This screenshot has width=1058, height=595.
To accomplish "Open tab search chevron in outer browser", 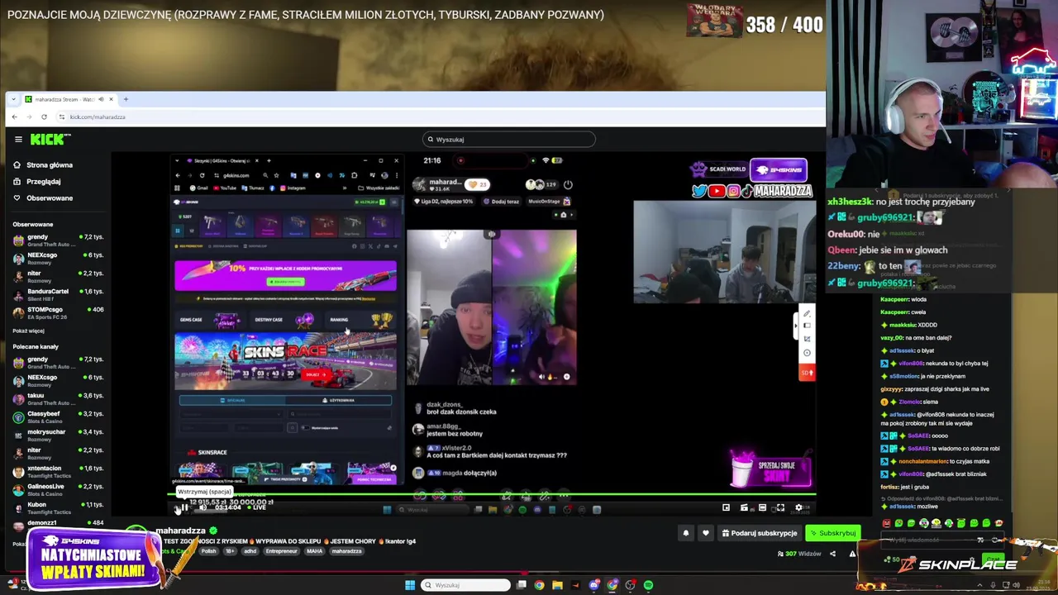I will [x=13, y=99].
